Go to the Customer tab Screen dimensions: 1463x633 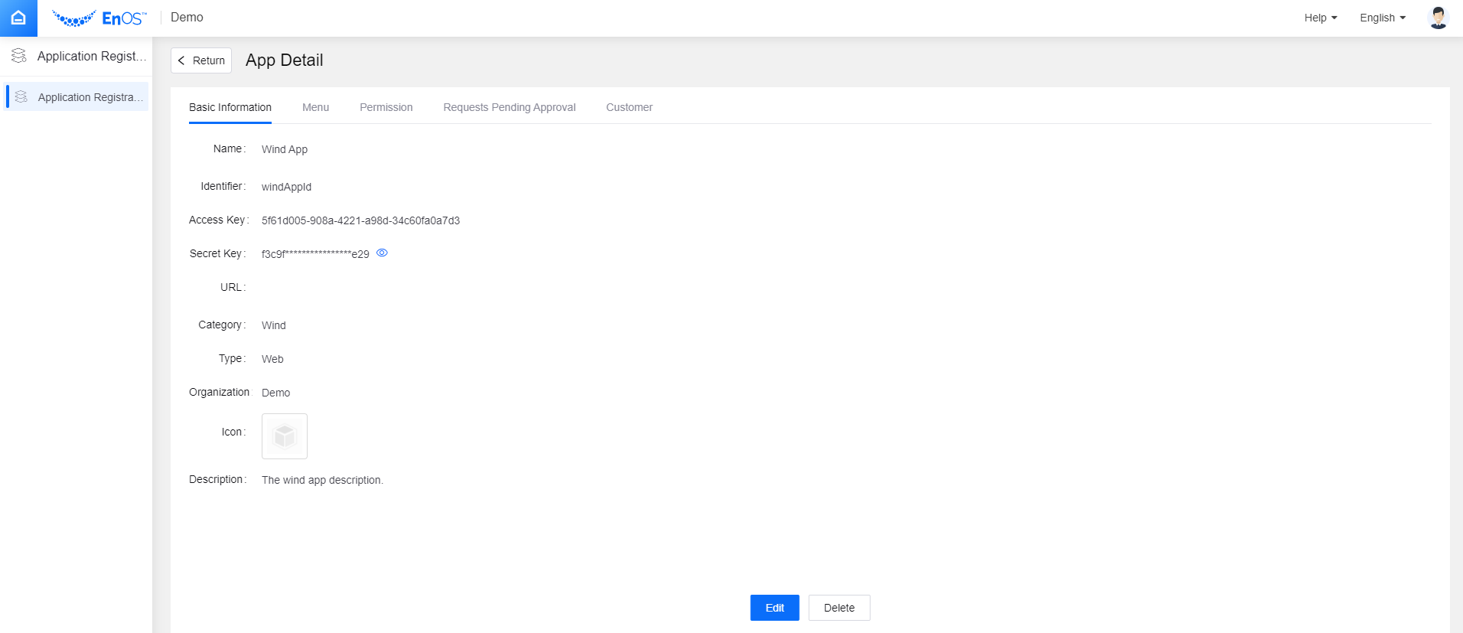click(x=629, y=107)
